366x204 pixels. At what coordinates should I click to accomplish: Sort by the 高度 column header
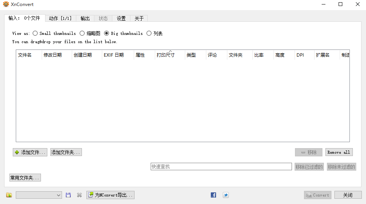[x=284, y=55]
